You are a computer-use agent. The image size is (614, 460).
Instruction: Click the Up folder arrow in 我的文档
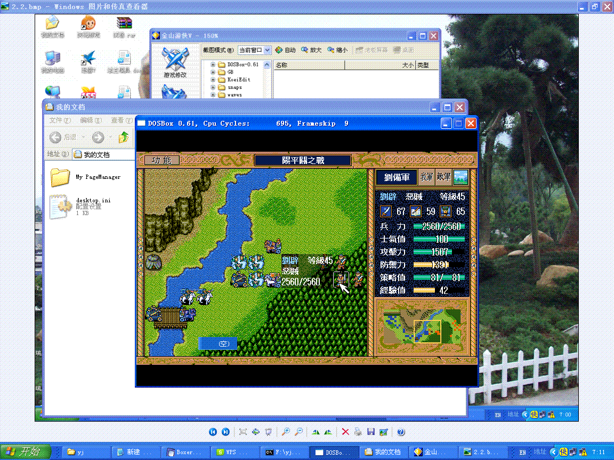pos(124,137)
